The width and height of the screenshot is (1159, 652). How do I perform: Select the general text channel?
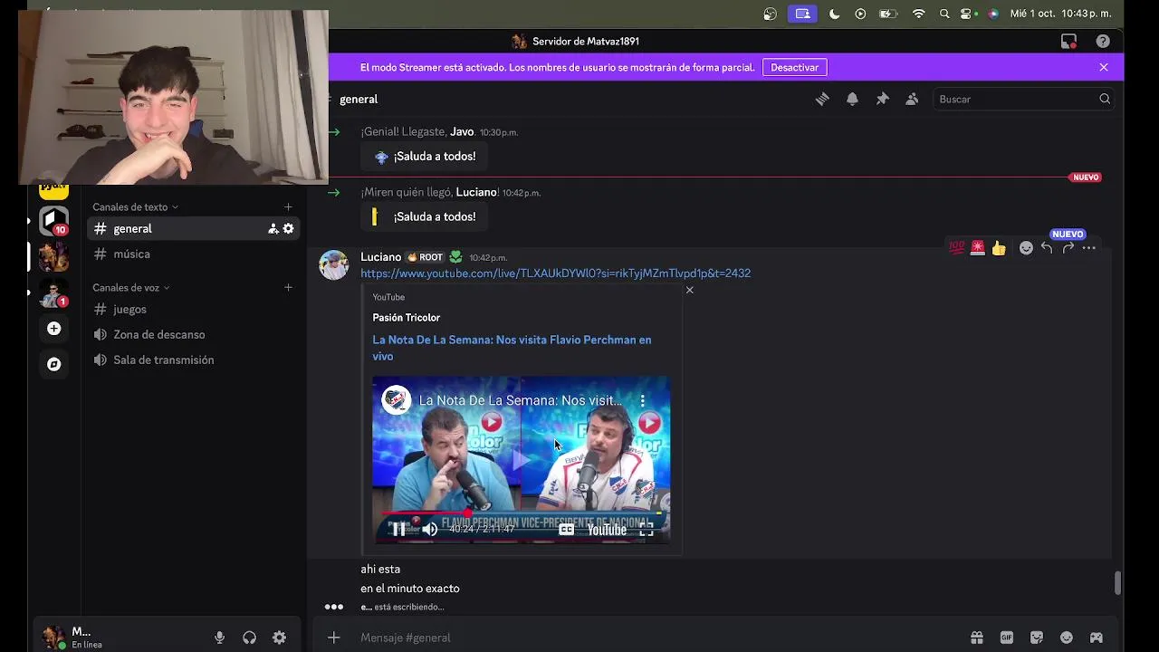193,229
